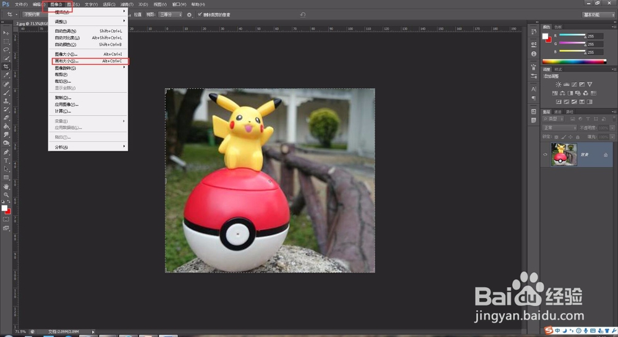Open Color panel flyout menu
Image resolution: width=618 pixels, height=337 pixels.
point(614,27)
